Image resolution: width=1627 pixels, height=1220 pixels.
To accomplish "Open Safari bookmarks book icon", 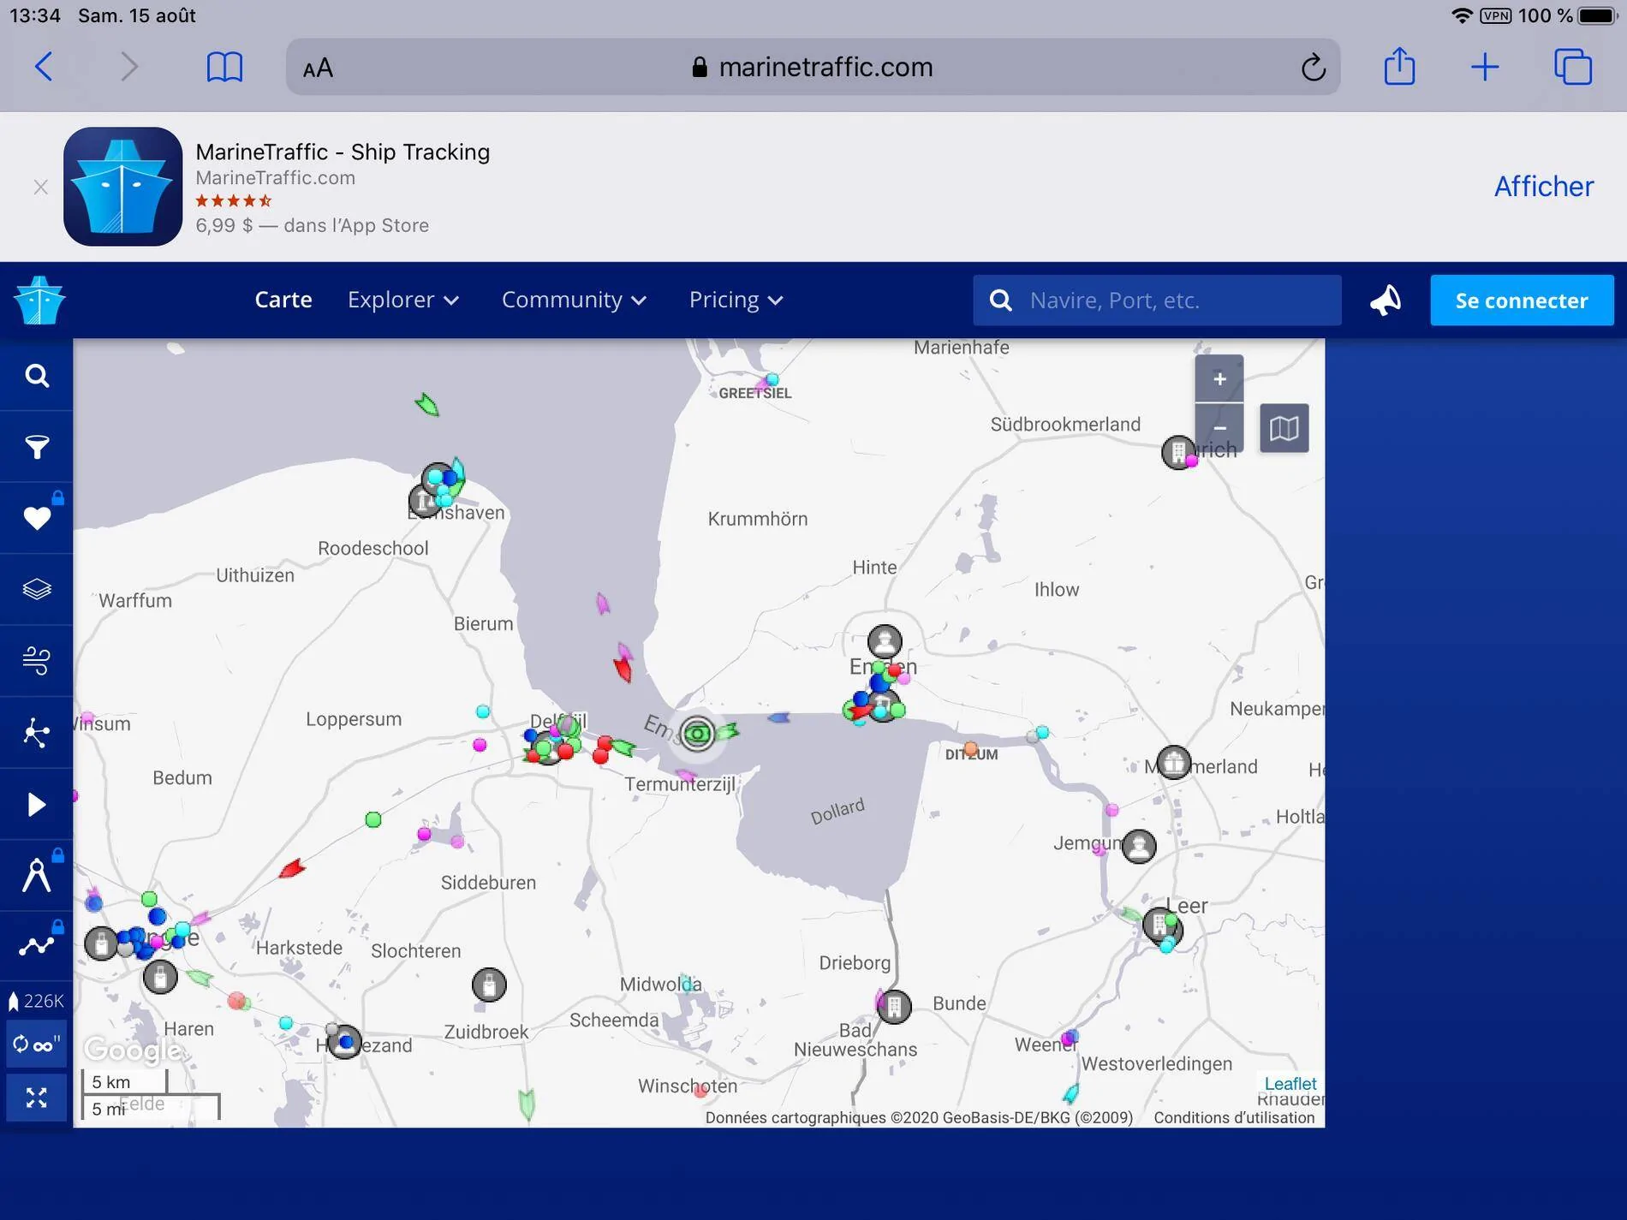I will tap(224, 67).
